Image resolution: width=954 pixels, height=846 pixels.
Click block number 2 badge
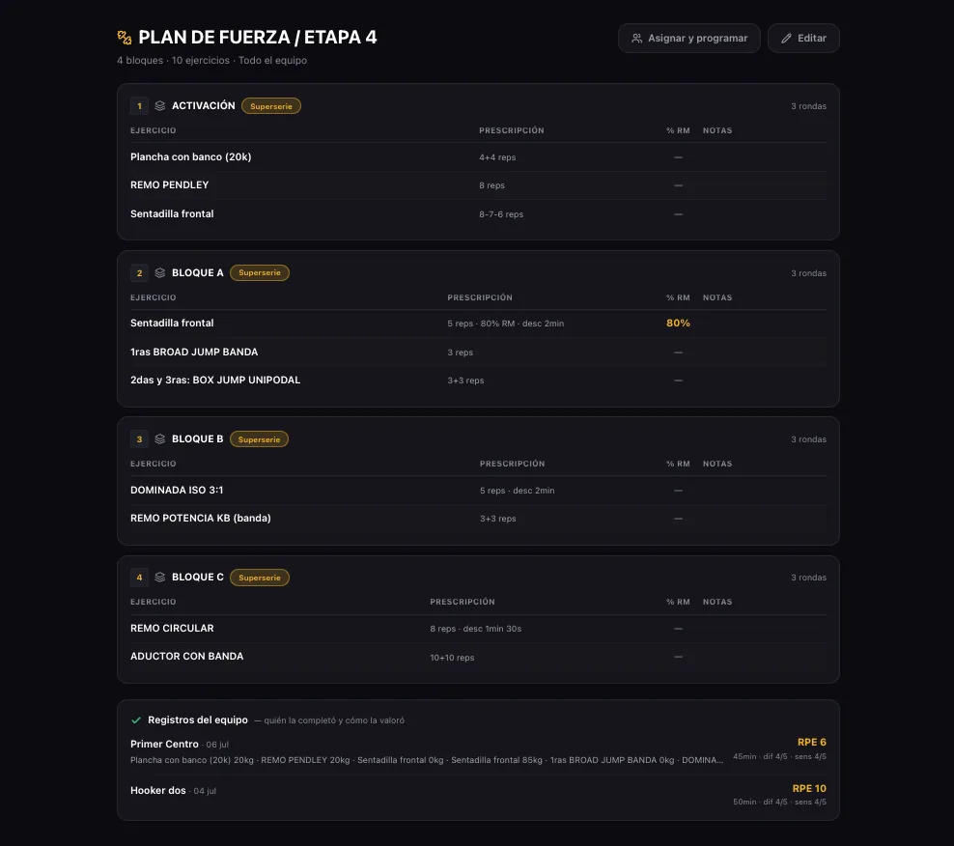pos(139,272)
